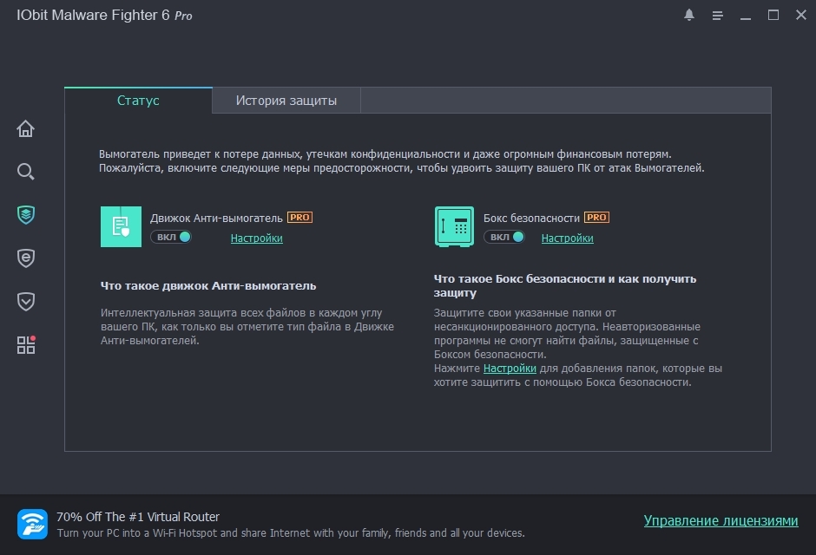This screenshot has height=555, width=816.
Task: Open Настройки link under Бокс безопасности
Action: (567, 238)
